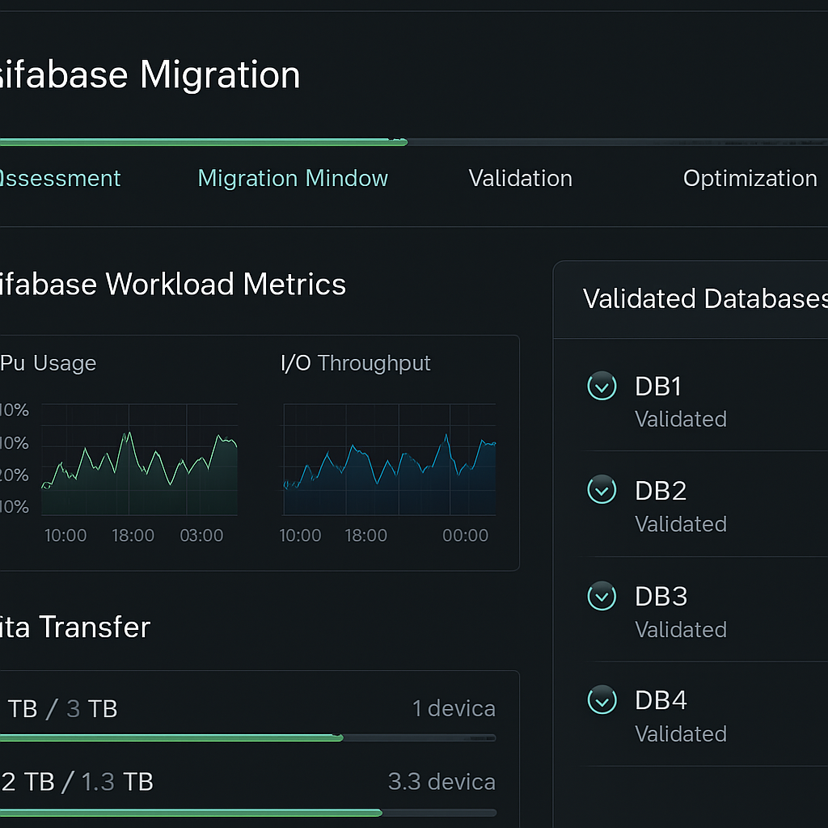The image size is (828, 828).
Task: Click the Validated status under DB1
Action: (x=681, y=420)
